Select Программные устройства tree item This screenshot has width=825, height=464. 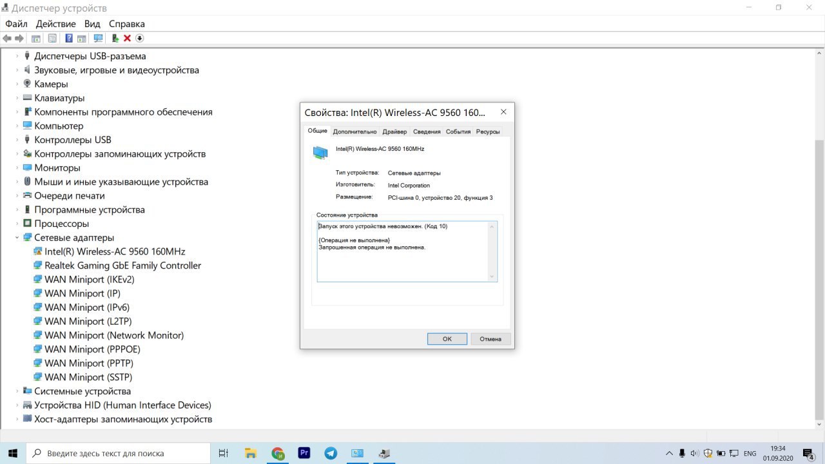[90, 209]
